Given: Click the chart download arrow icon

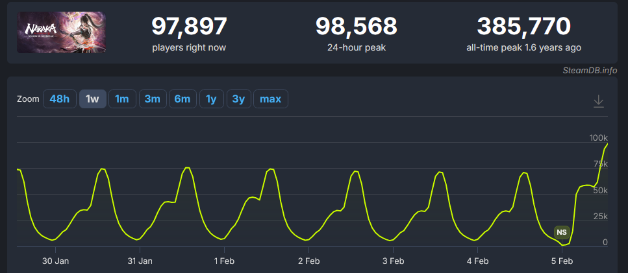Looking at the screenshot, I should coord(598,101).
